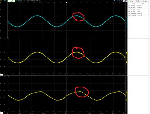Select the C1 Frequency measurement row
150x114 pixels.
(138, 13)
